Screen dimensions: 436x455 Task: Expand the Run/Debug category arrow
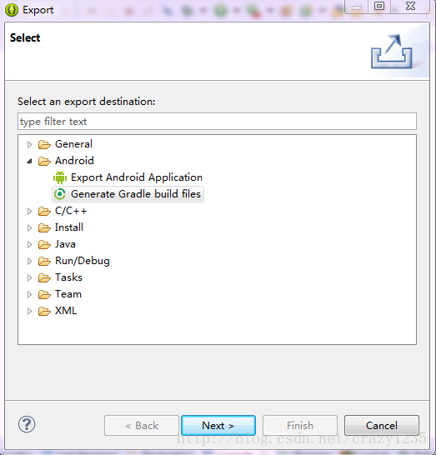tap(29, 261)
